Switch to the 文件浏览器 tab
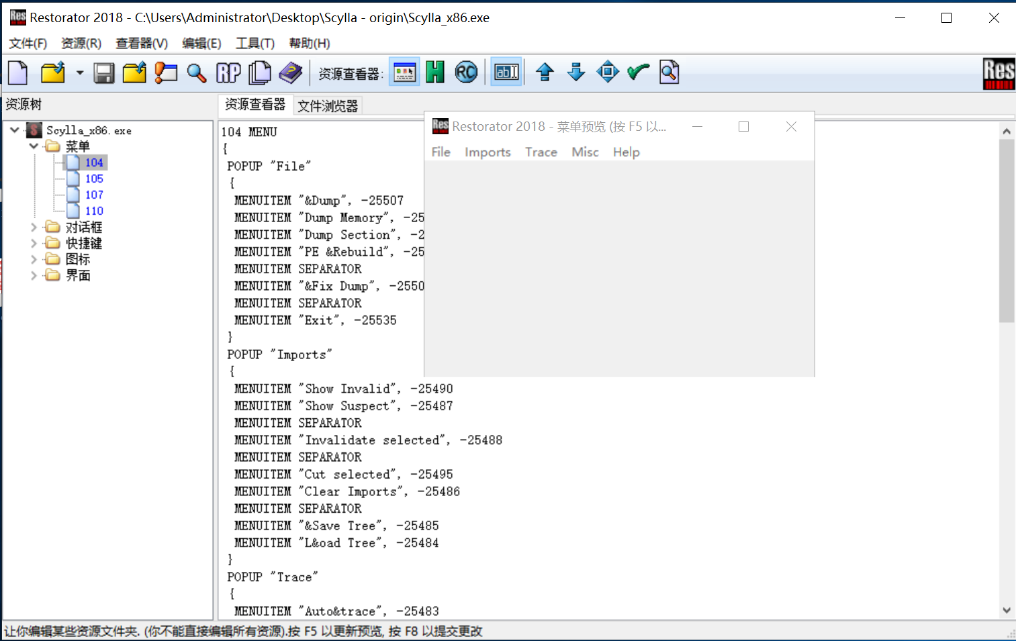This screenshot has height=641, width=1016. (x=328, y=106)
